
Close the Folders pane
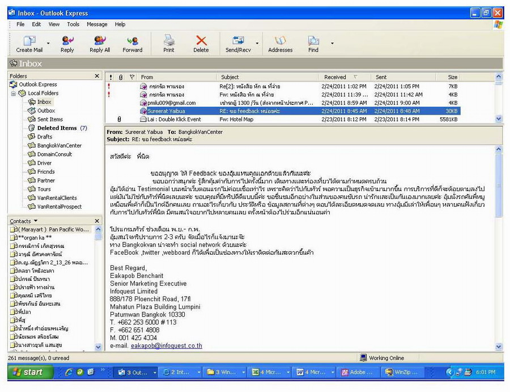click(97, 76)
